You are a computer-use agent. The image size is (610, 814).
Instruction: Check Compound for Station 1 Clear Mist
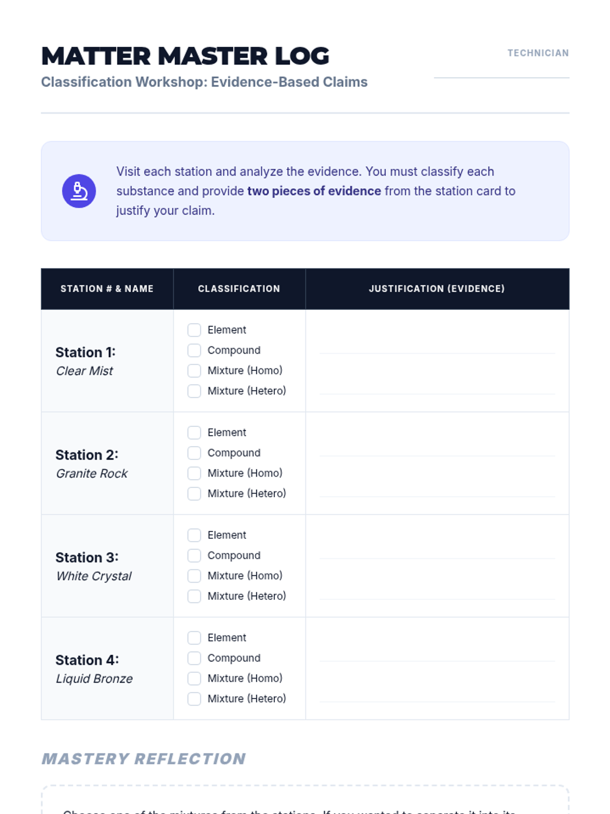tap(194, 351)
